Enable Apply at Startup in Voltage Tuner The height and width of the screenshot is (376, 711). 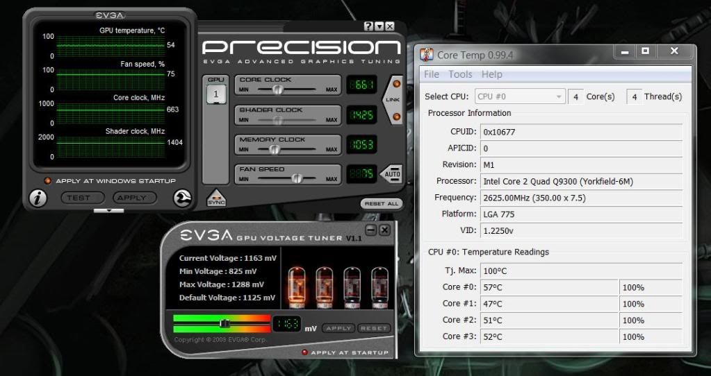point(304,352)
